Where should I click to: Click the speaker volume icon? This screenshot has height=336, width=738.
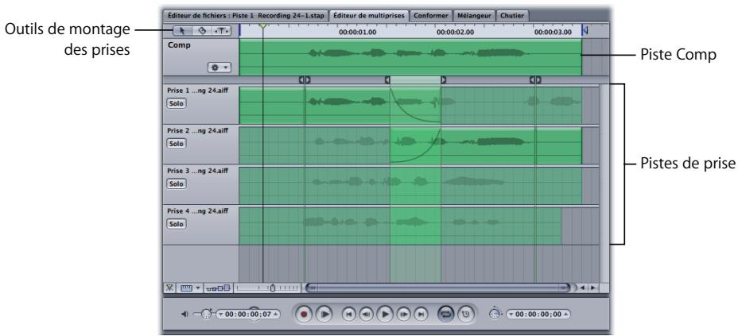tap(184, 314)
